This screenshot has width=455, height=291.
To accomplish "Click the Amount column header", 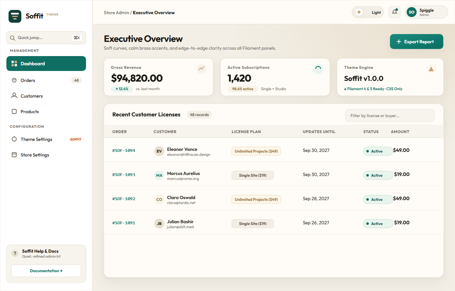I will coord(400,132).
